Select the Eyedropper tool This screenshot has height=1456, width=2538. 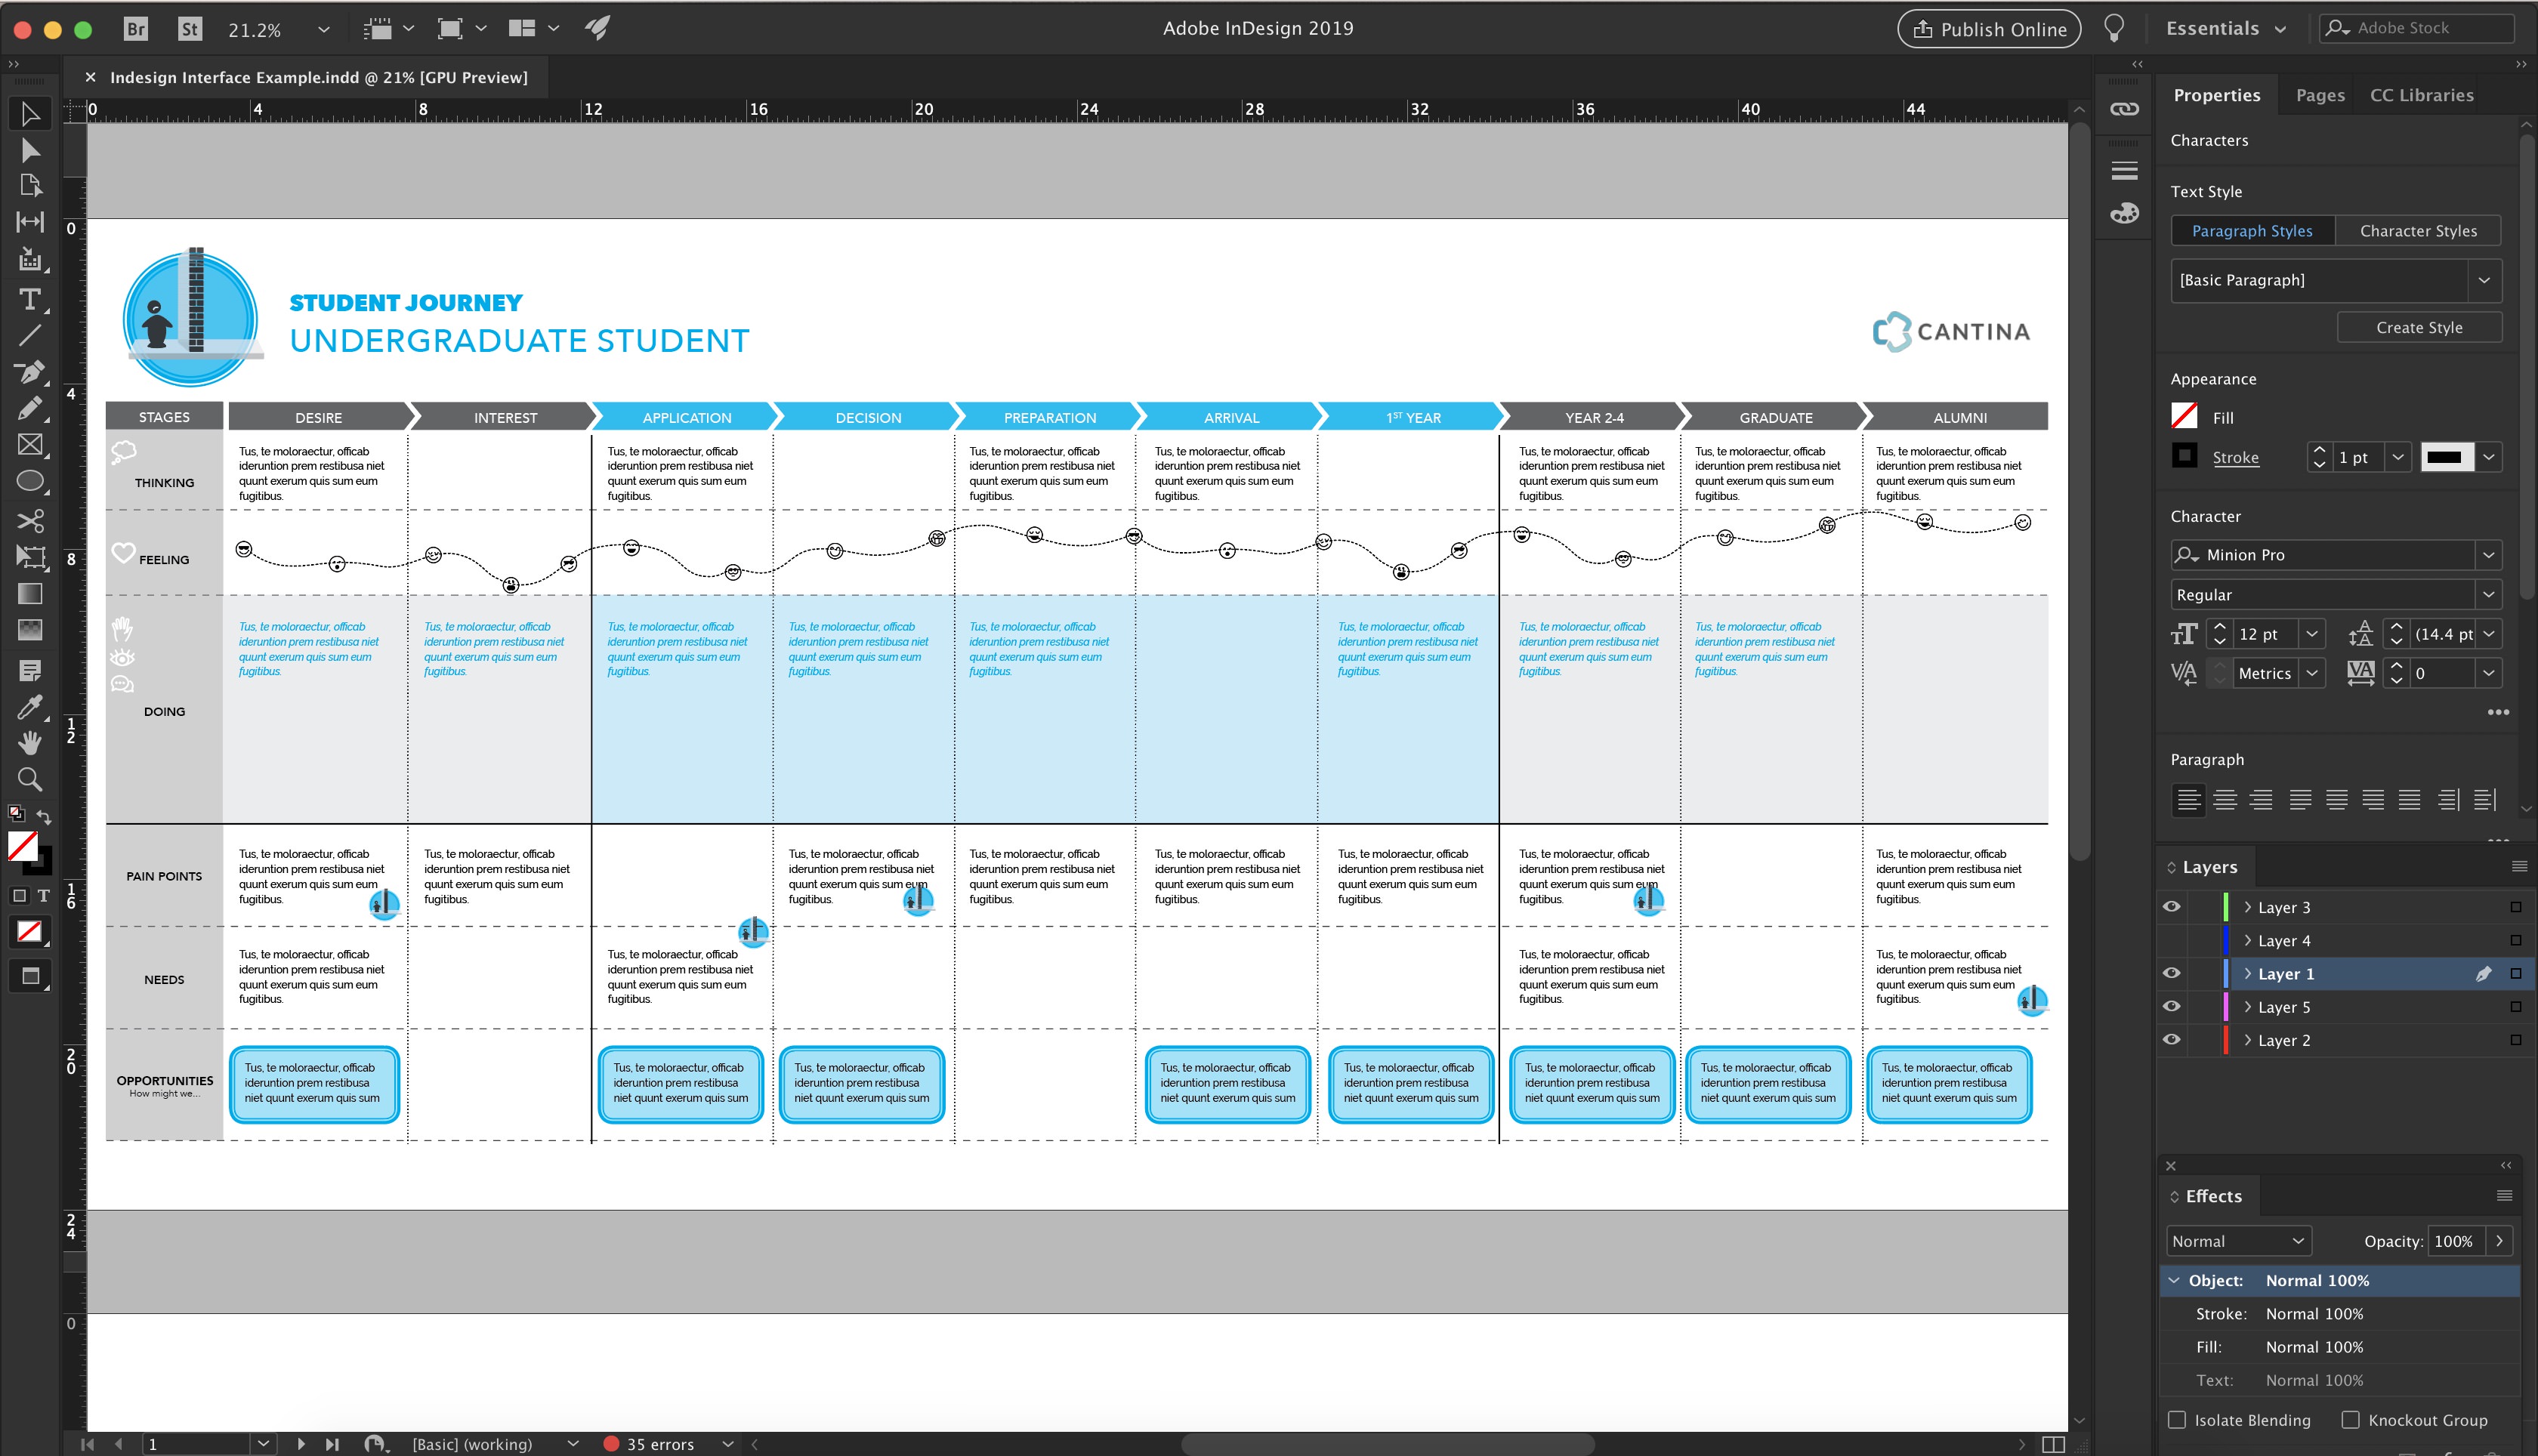click(30, 707)
